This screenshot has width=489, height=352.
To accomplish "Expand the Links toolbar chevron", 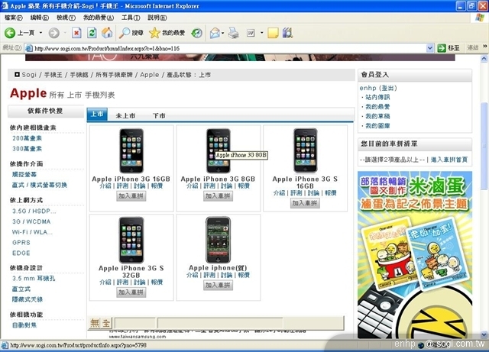I will pyautogui.click(x=485, y=47).
